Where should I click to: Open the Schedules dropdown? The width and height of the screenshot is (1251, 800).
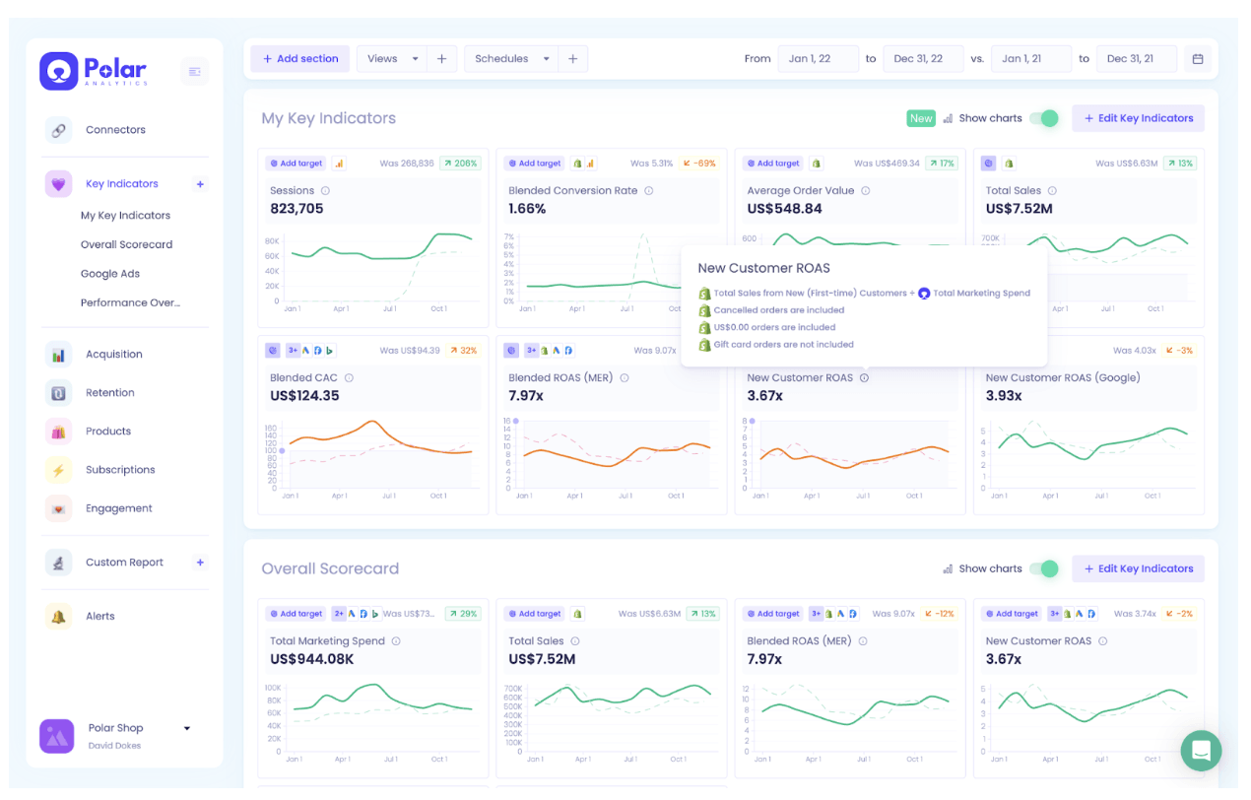(x=511, y=59)
